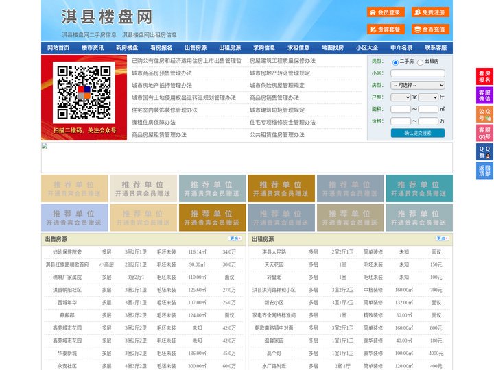Select the 出租房 radio button
The image size is (494, 370).
pyautogui.click(x=420, y=62)
